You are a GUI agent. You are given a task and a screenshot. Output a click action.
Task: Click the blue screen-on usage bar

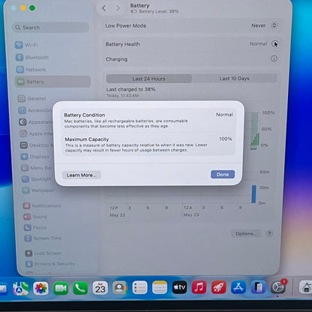[x=253, y=194]
